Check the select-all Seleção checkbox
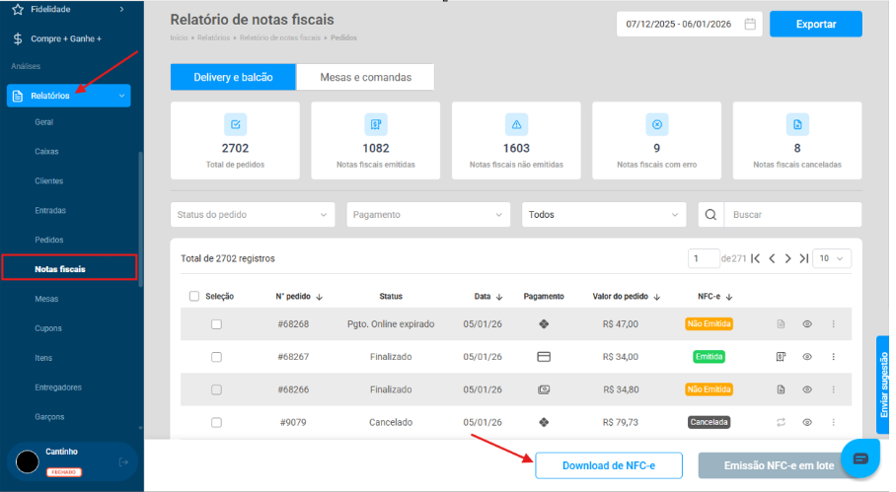Viewport: 896px width, 492px height. point(194,296)
